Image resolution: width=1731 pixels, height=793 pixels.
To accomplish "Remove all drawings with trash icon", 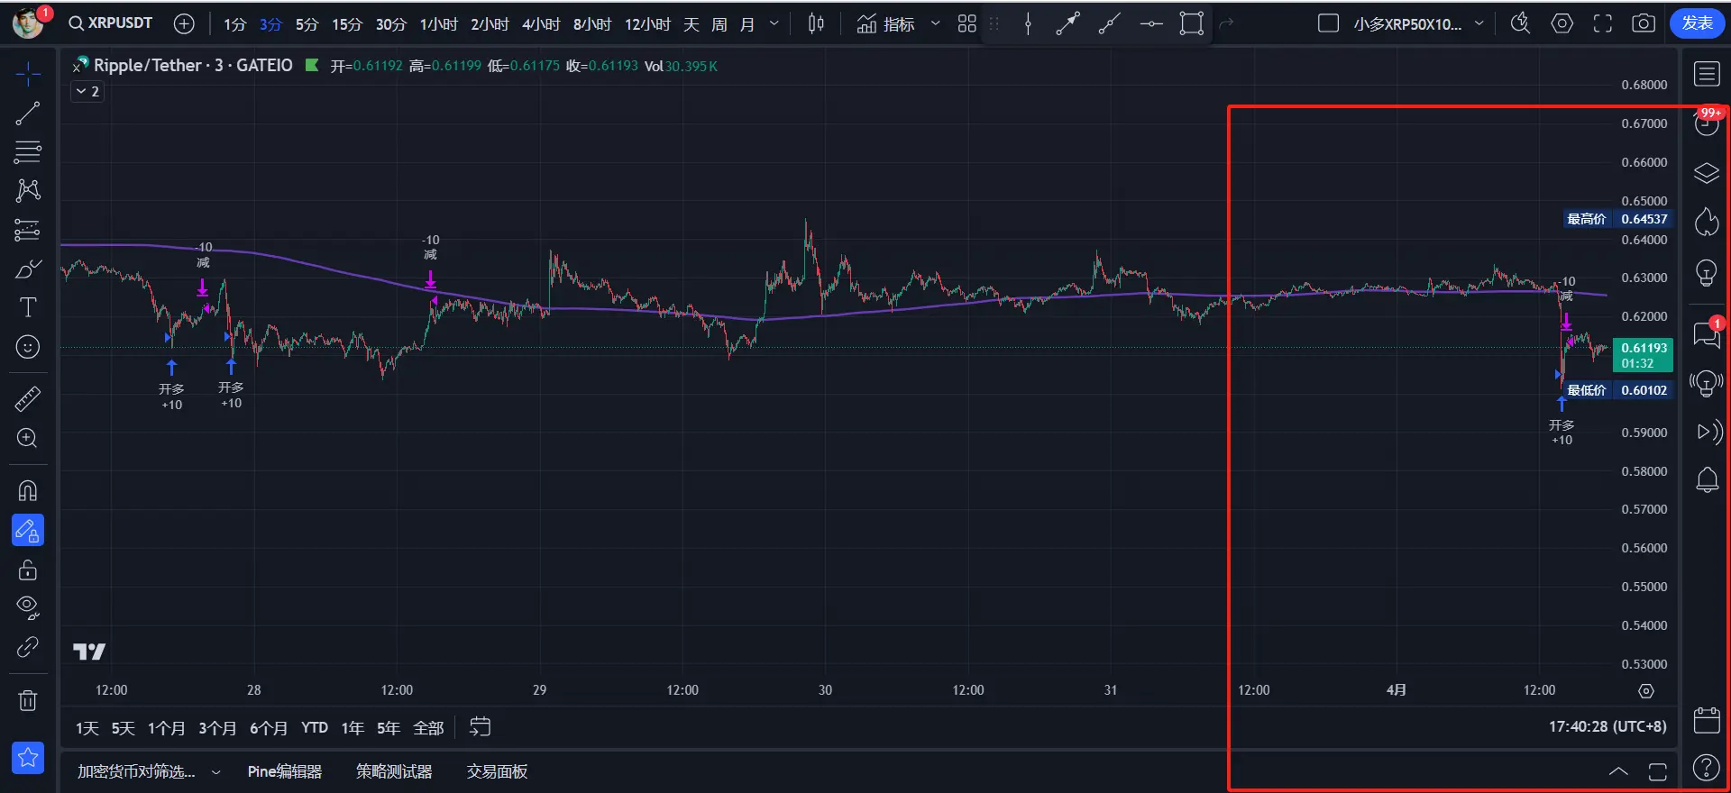I will (28, 700).
